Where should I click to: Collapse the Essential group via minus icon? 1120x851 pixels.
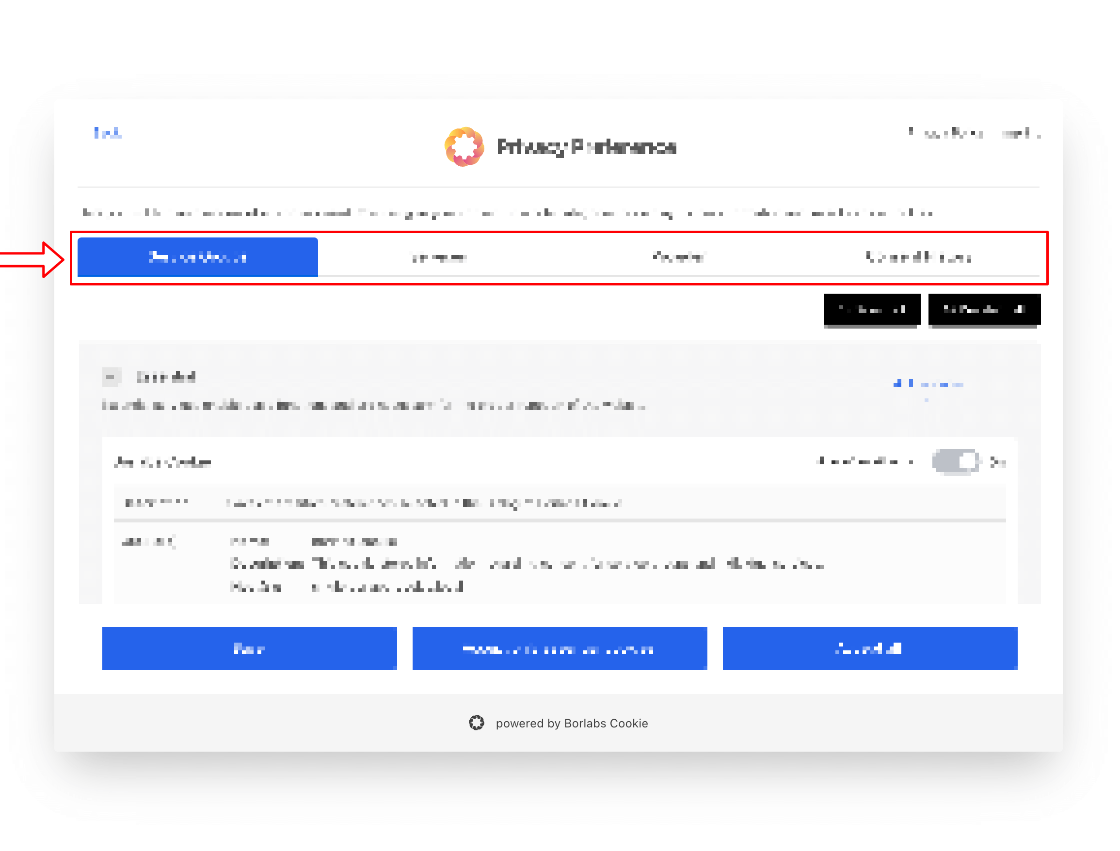click(111, 377)
